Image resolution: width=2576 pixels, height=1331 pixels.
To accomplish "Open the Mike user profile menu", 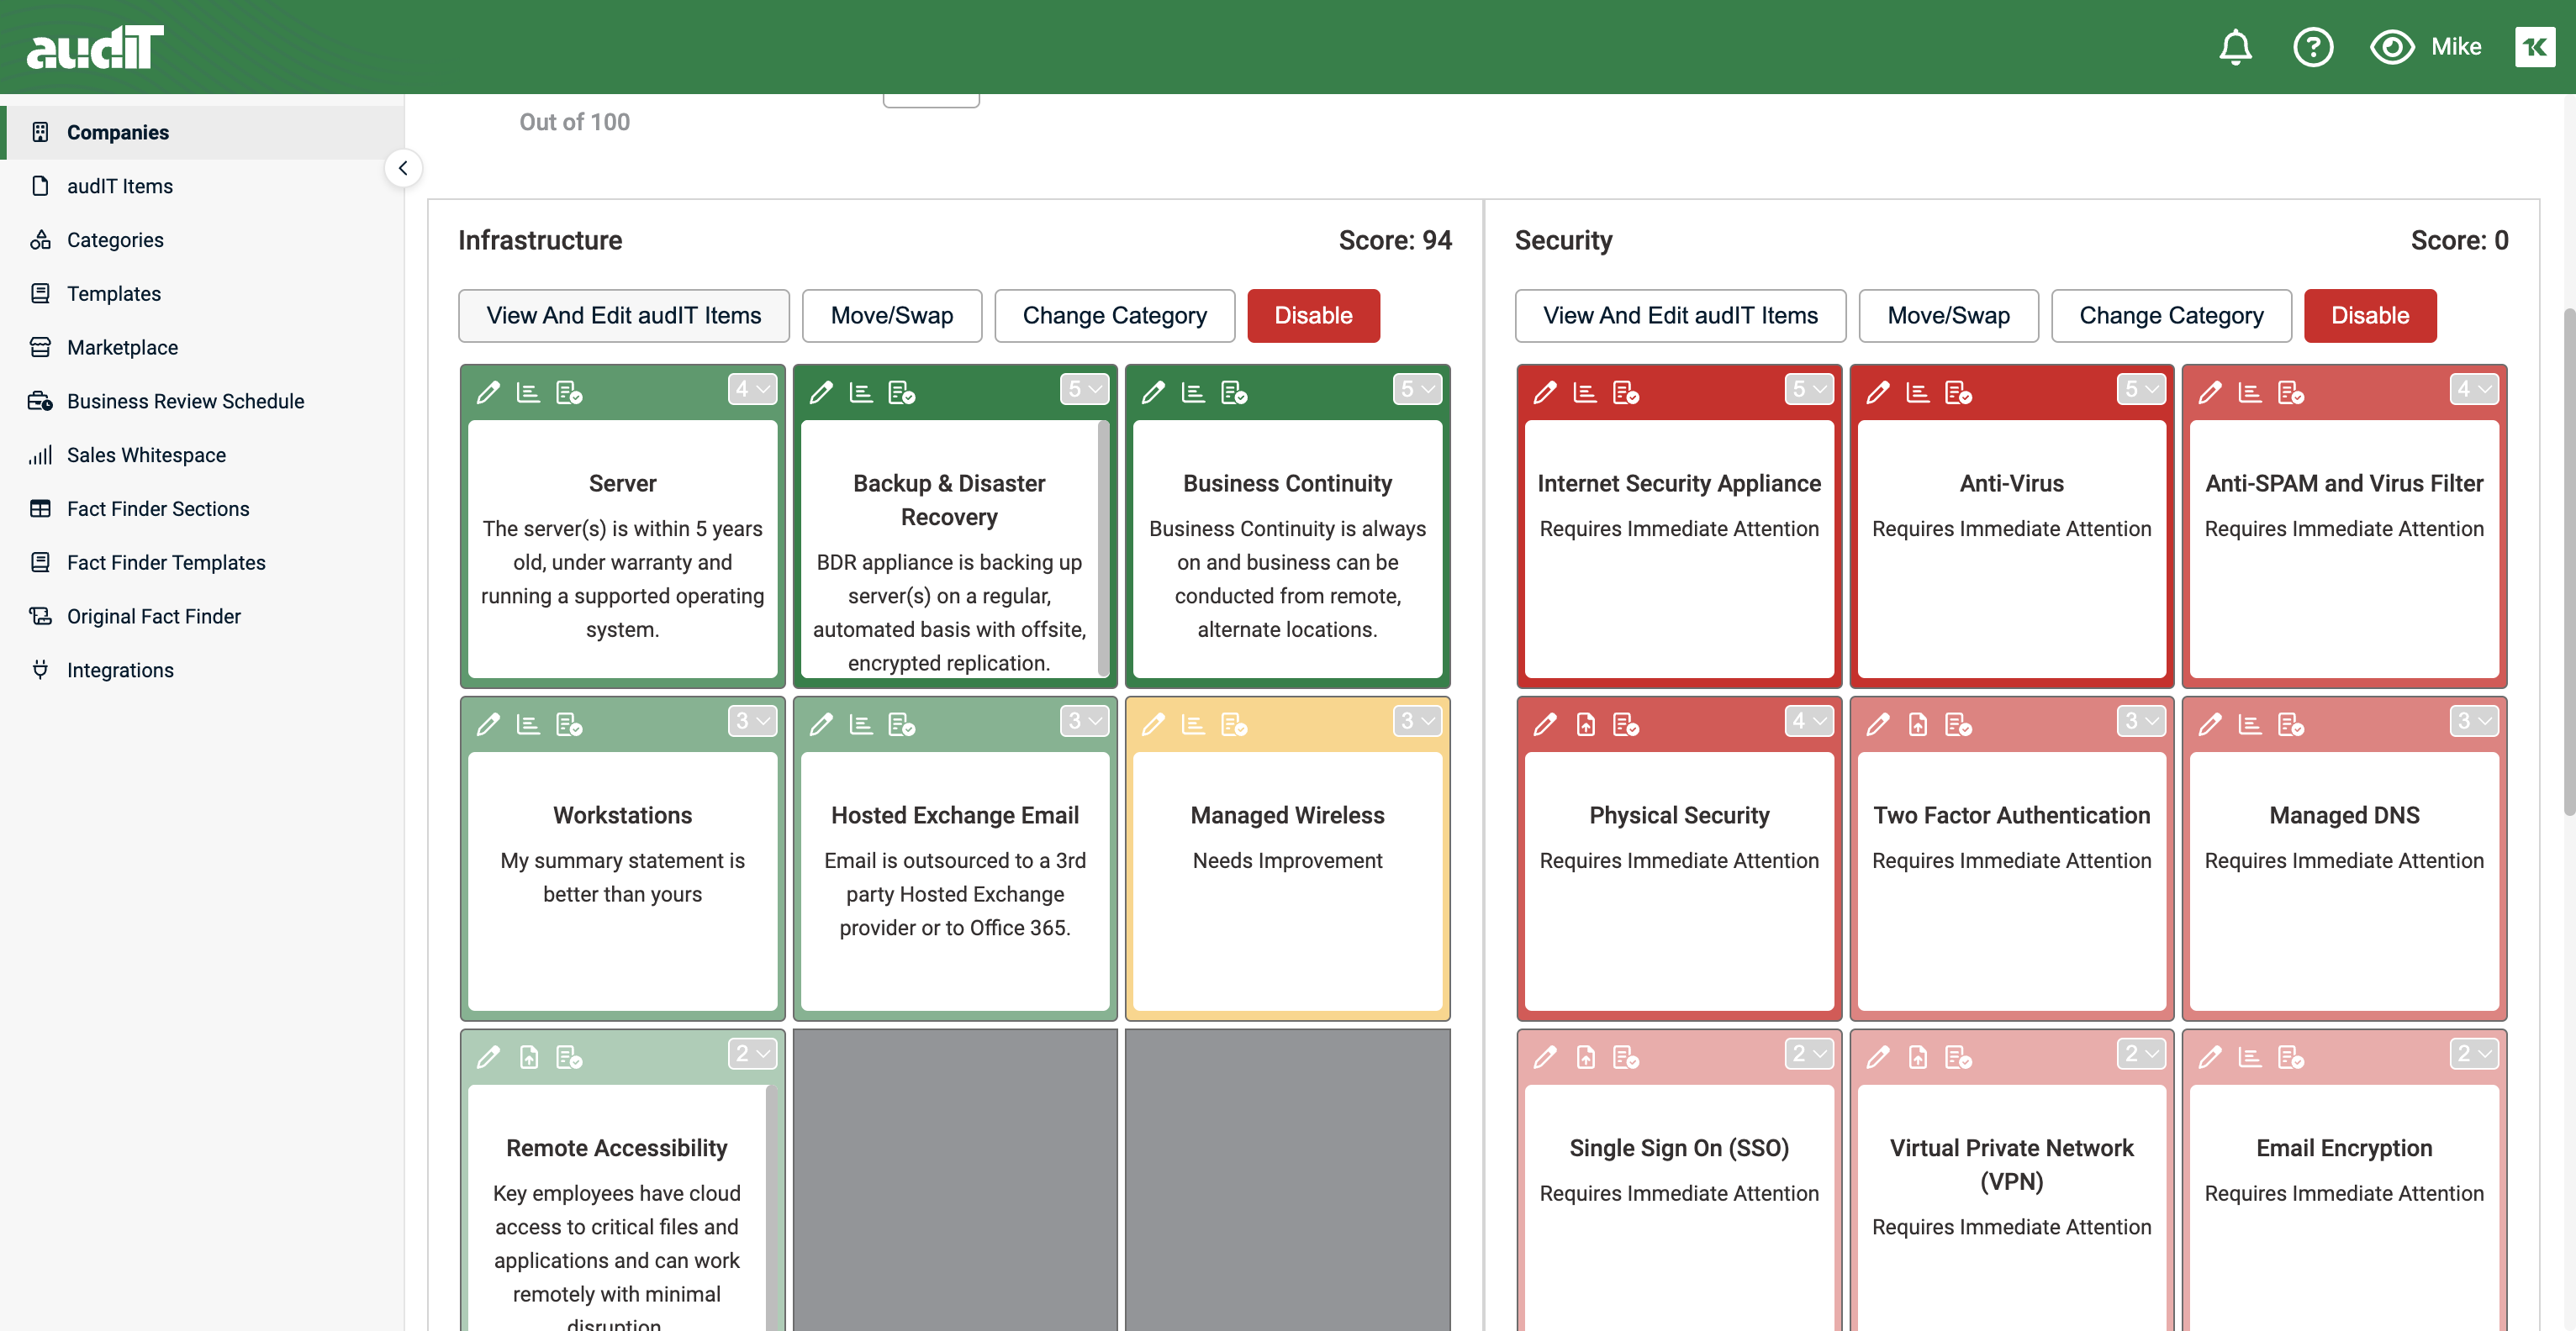I will [x=2456, y=47].
